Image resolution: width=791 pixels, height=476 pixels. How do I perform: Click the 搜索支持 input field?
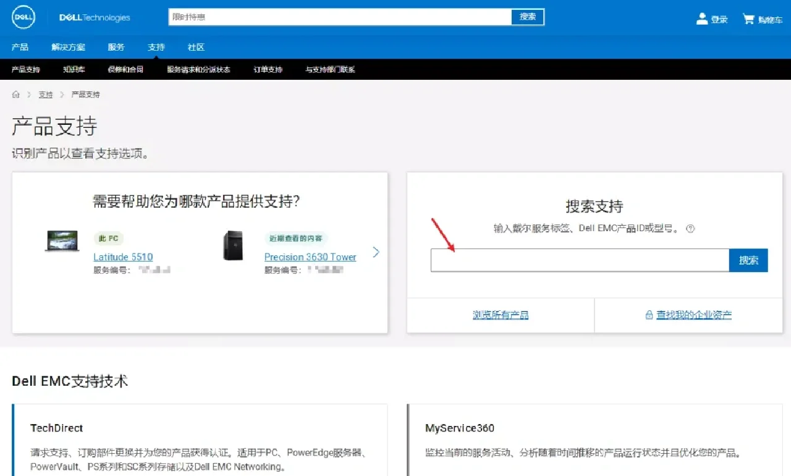pos(580,260)
